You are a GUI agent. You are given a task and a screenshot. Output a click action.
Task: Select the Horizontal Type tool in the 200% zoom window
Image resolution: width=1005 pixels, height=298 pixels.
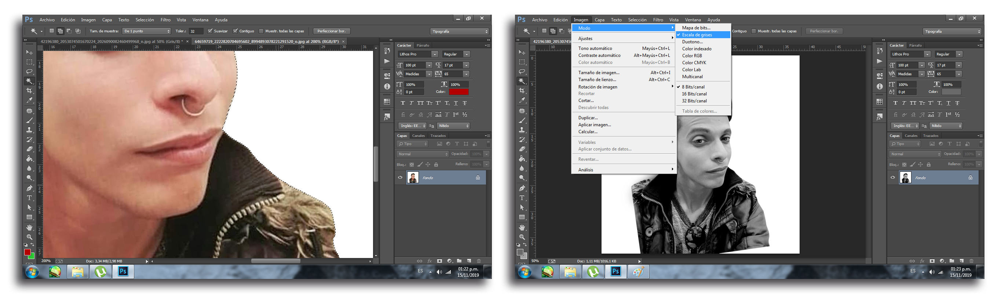29,198
